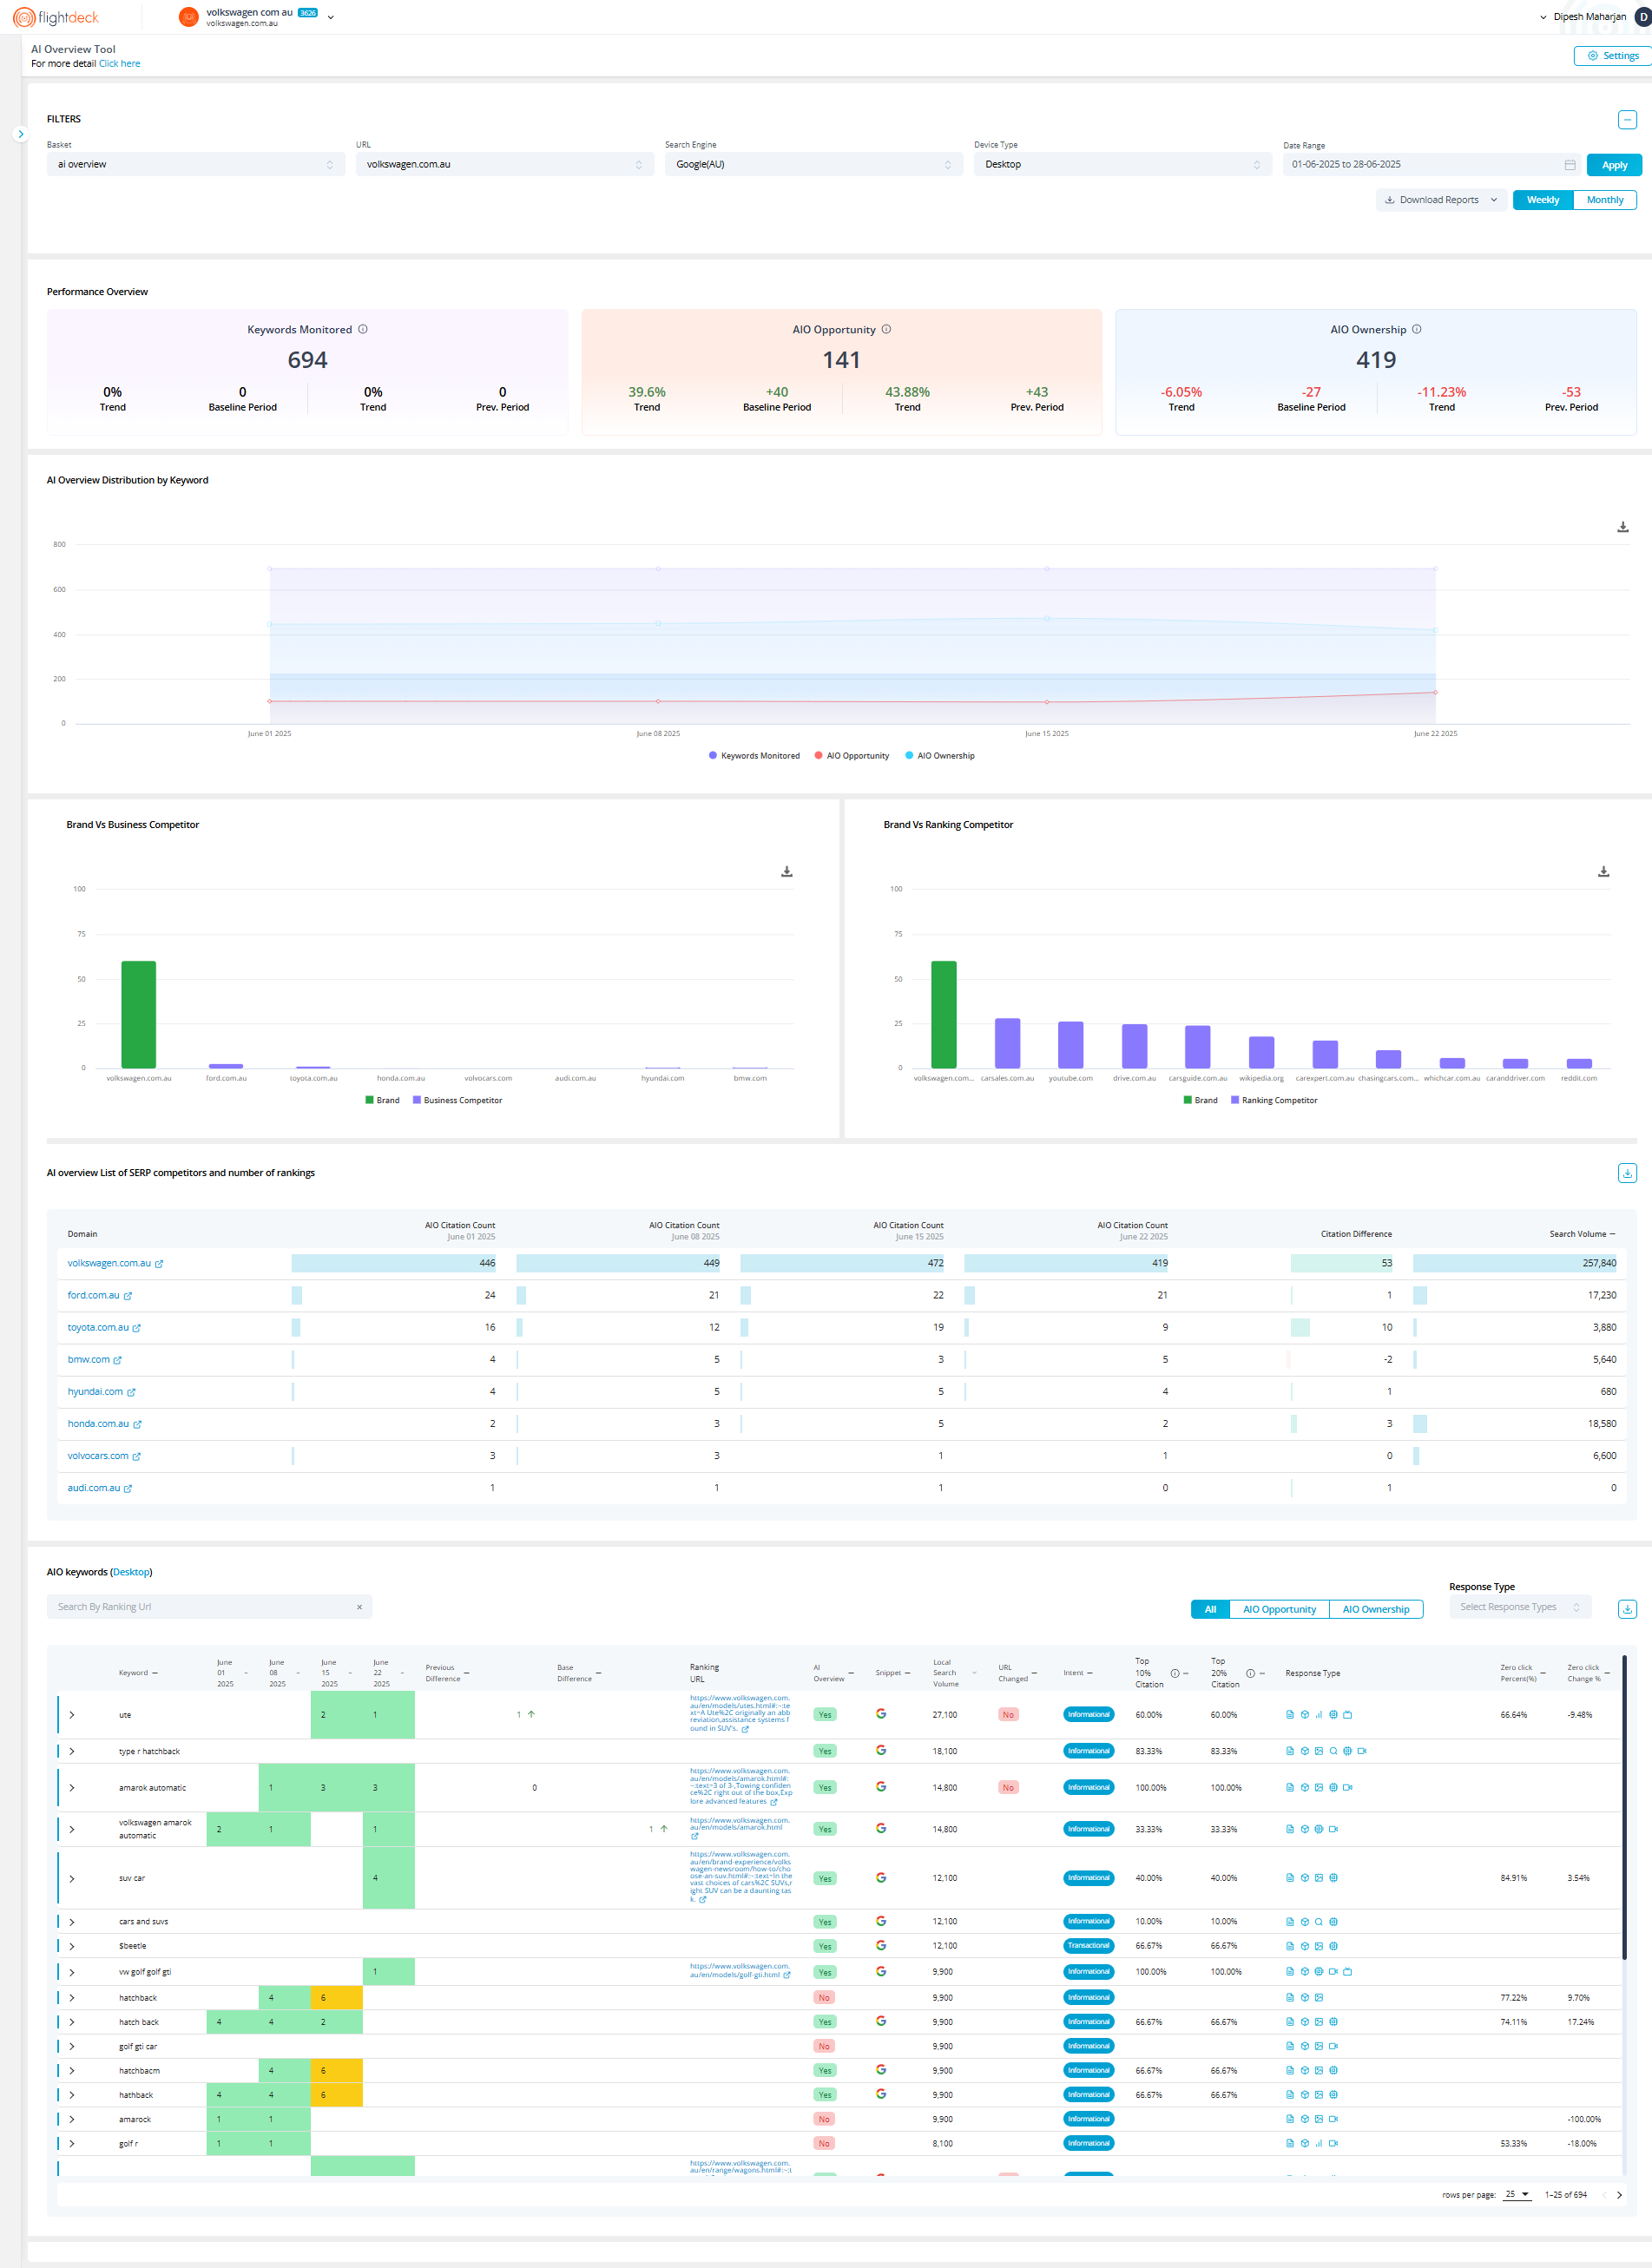Click Top 20% Citation info icon
Screen dimensions: 1652x2268
(x=1250, y=1674)
